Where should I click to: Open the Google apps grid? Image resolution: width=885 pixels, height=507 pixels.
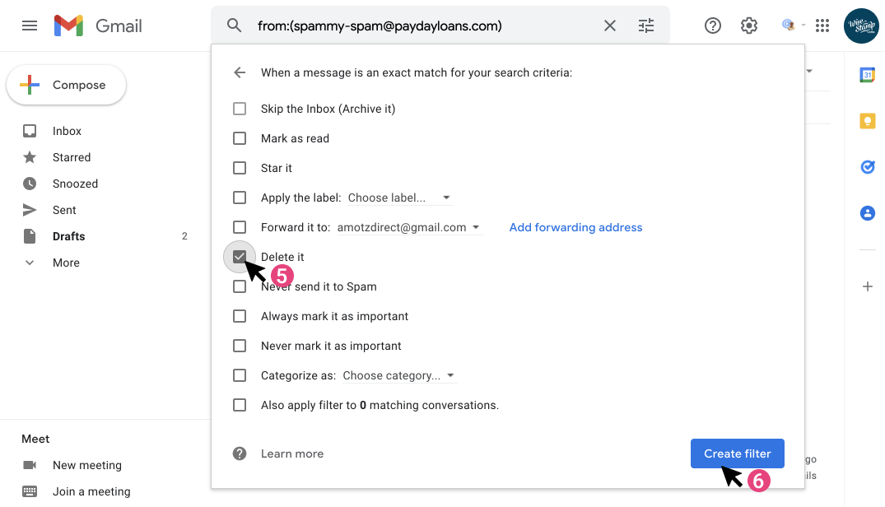(822, 26)
